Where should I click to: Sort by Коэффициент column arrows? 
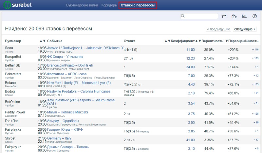pos(167,41)
